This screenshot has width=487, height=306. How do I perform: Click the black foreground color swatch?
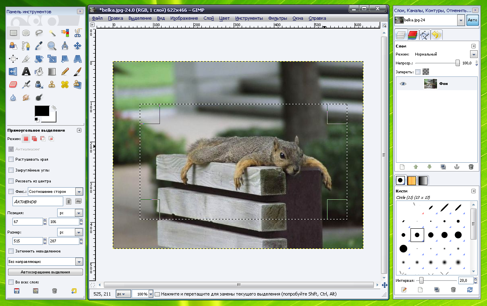pos(41,111)
